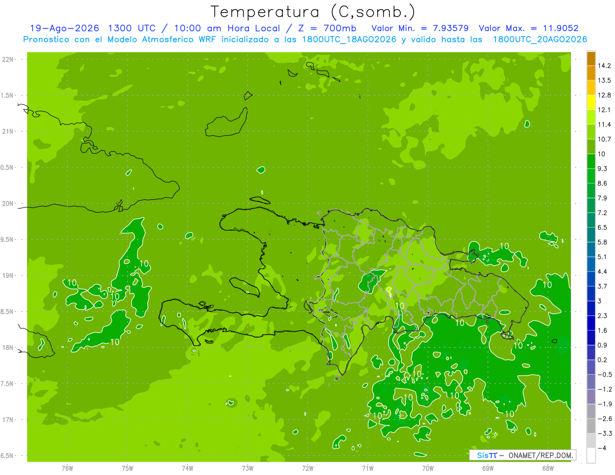Click the legend value "7.9"
615x475 pixels.
pyautogui.click(x=603, y=198)
